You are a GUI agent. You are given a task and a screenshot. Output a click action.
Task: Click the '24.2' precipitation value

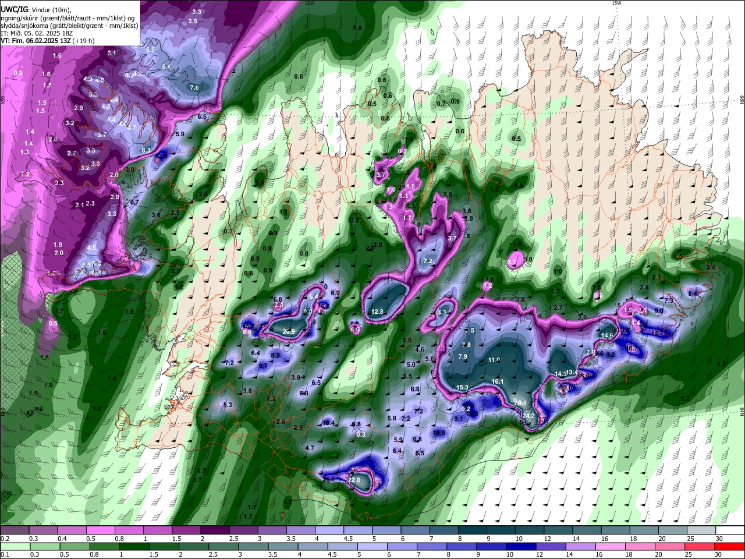click(528, 416)
